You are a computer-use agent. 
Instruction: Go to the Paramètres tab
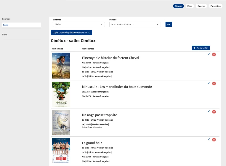click(215, 6)
